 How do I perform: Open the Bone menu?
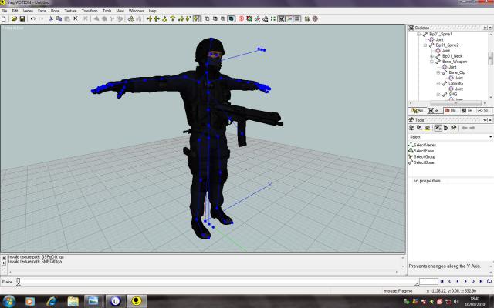pyautogui.click(x=55, y=11)
